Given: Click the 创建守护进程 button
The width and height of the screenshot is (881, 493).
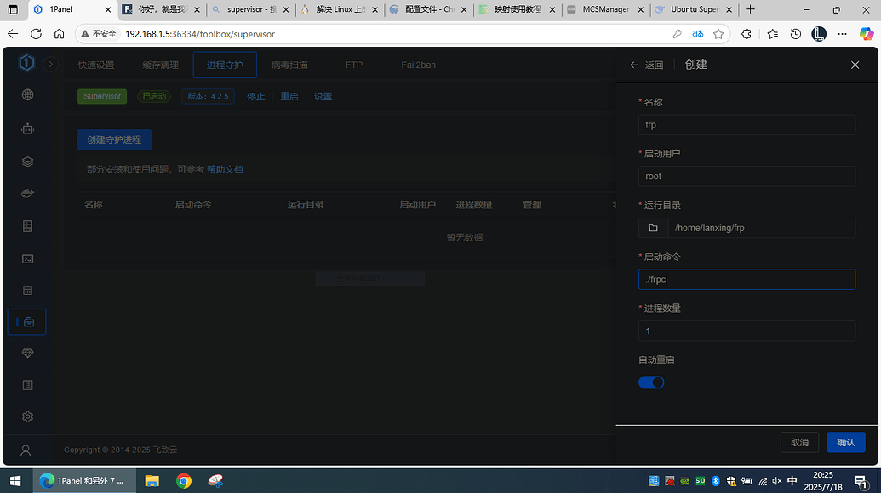Looking at the screenshot, I should pyautogui.click(x=113, y=139).
